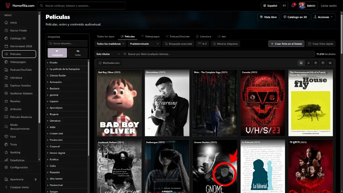343x193 pixels.
Task: Open the mail envelope icon
Action: click(x=284, y=6)
